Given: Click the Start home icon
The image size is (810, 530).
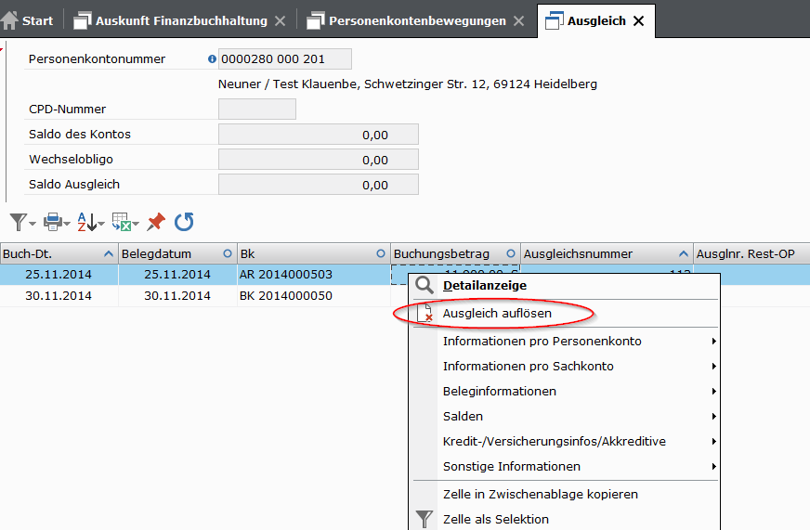Looking at the screenshot, I should [10, 20].
